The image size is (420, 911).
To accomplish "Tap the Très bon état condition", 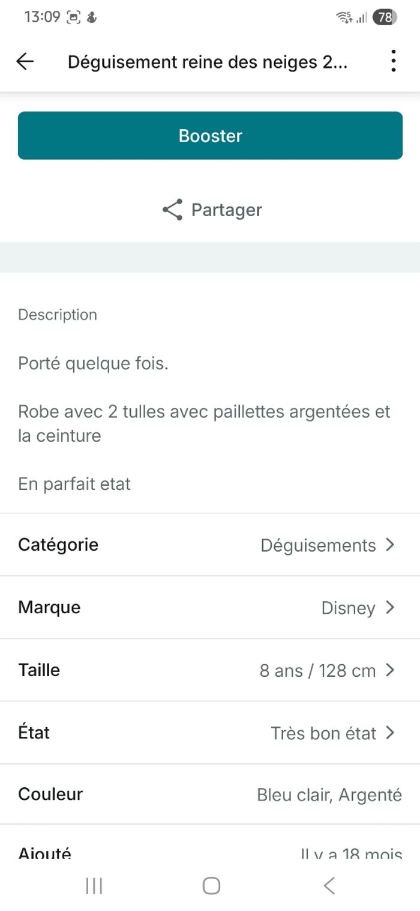I will [x=323, y=733].
